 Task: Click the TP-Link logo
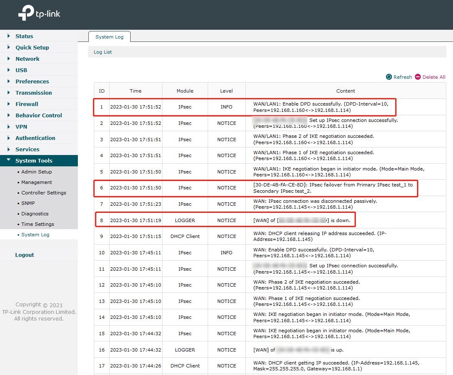39,13
